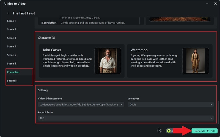The height and width of the screenshot is (137, 220).
Task: Expand the Video Enhancements dropdown
Action: point(81,104)
